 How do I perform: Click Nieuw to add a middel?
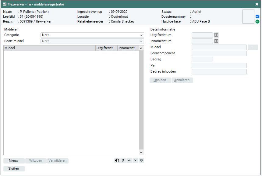pos(14,161)
